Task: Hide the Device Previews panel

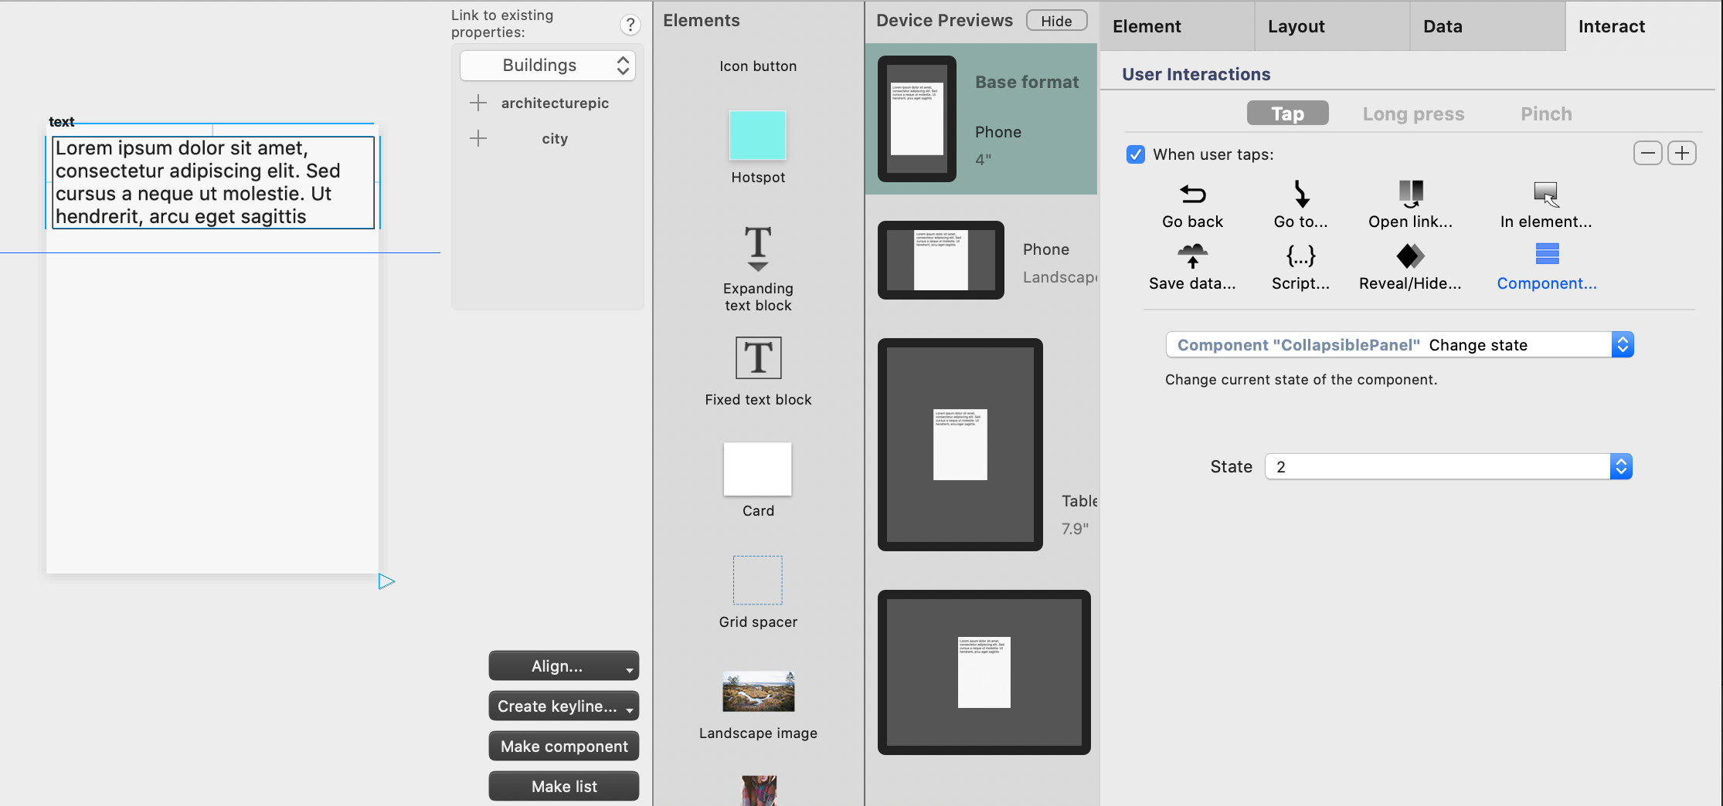Action: (x=1056, y=20)
